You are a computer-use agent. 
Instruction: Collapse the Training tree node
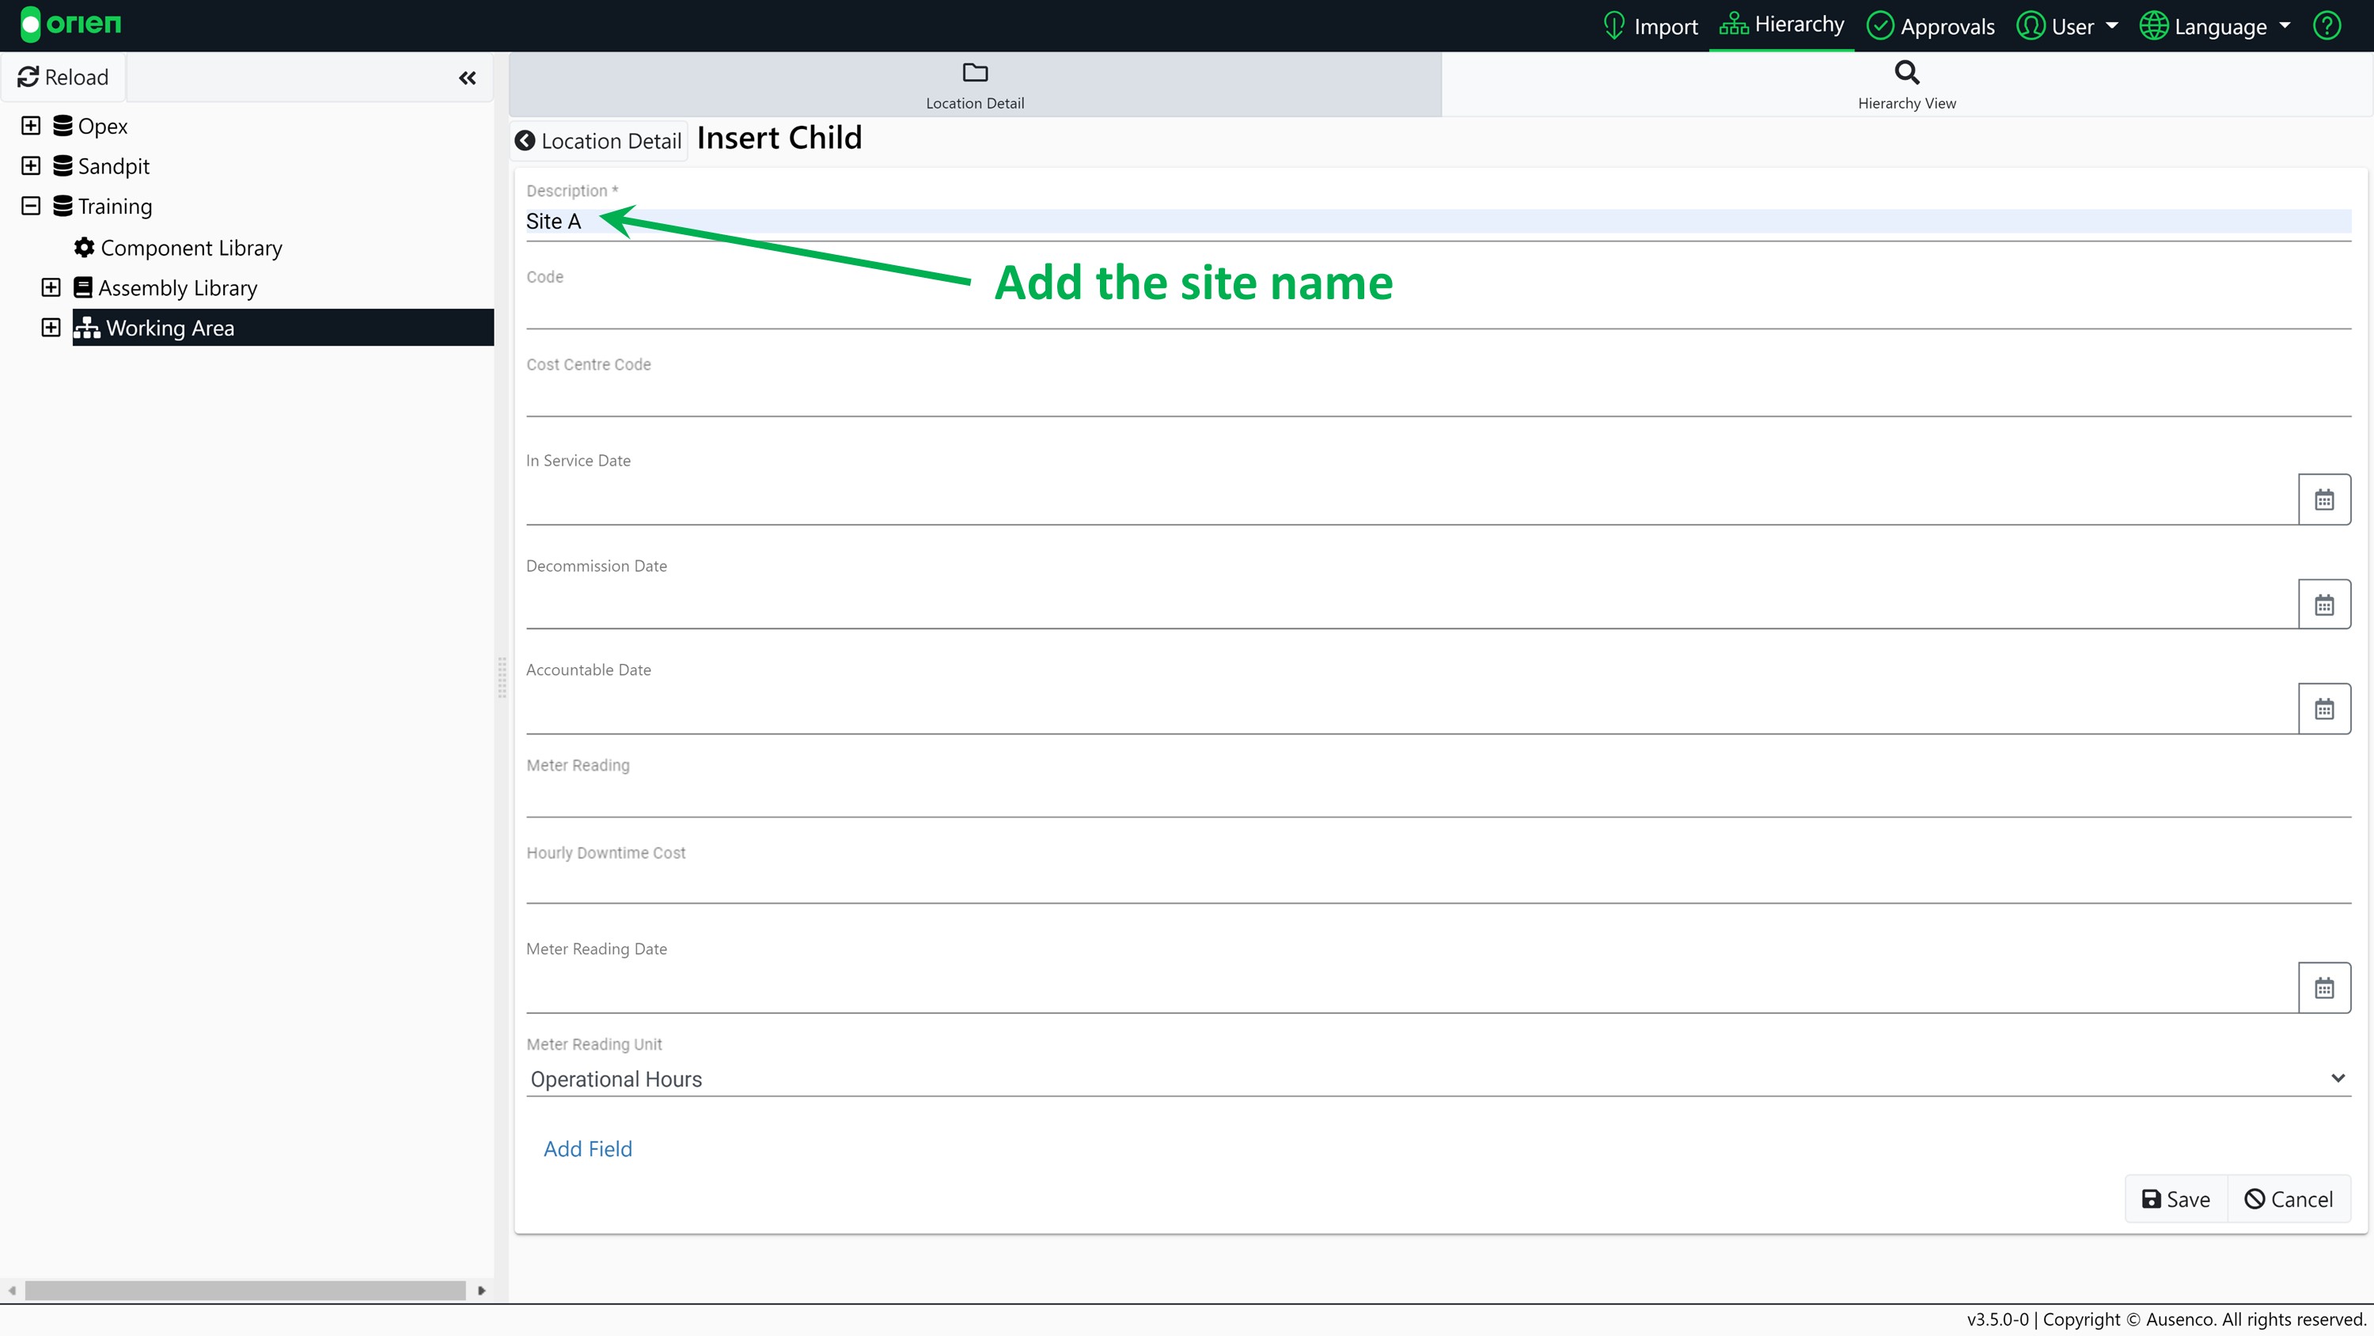pyautogui.click(x=30, y=206)
